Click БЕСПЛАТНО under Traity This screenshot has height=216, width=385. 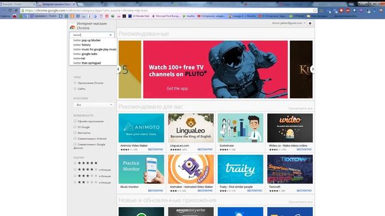pos(254,190)
